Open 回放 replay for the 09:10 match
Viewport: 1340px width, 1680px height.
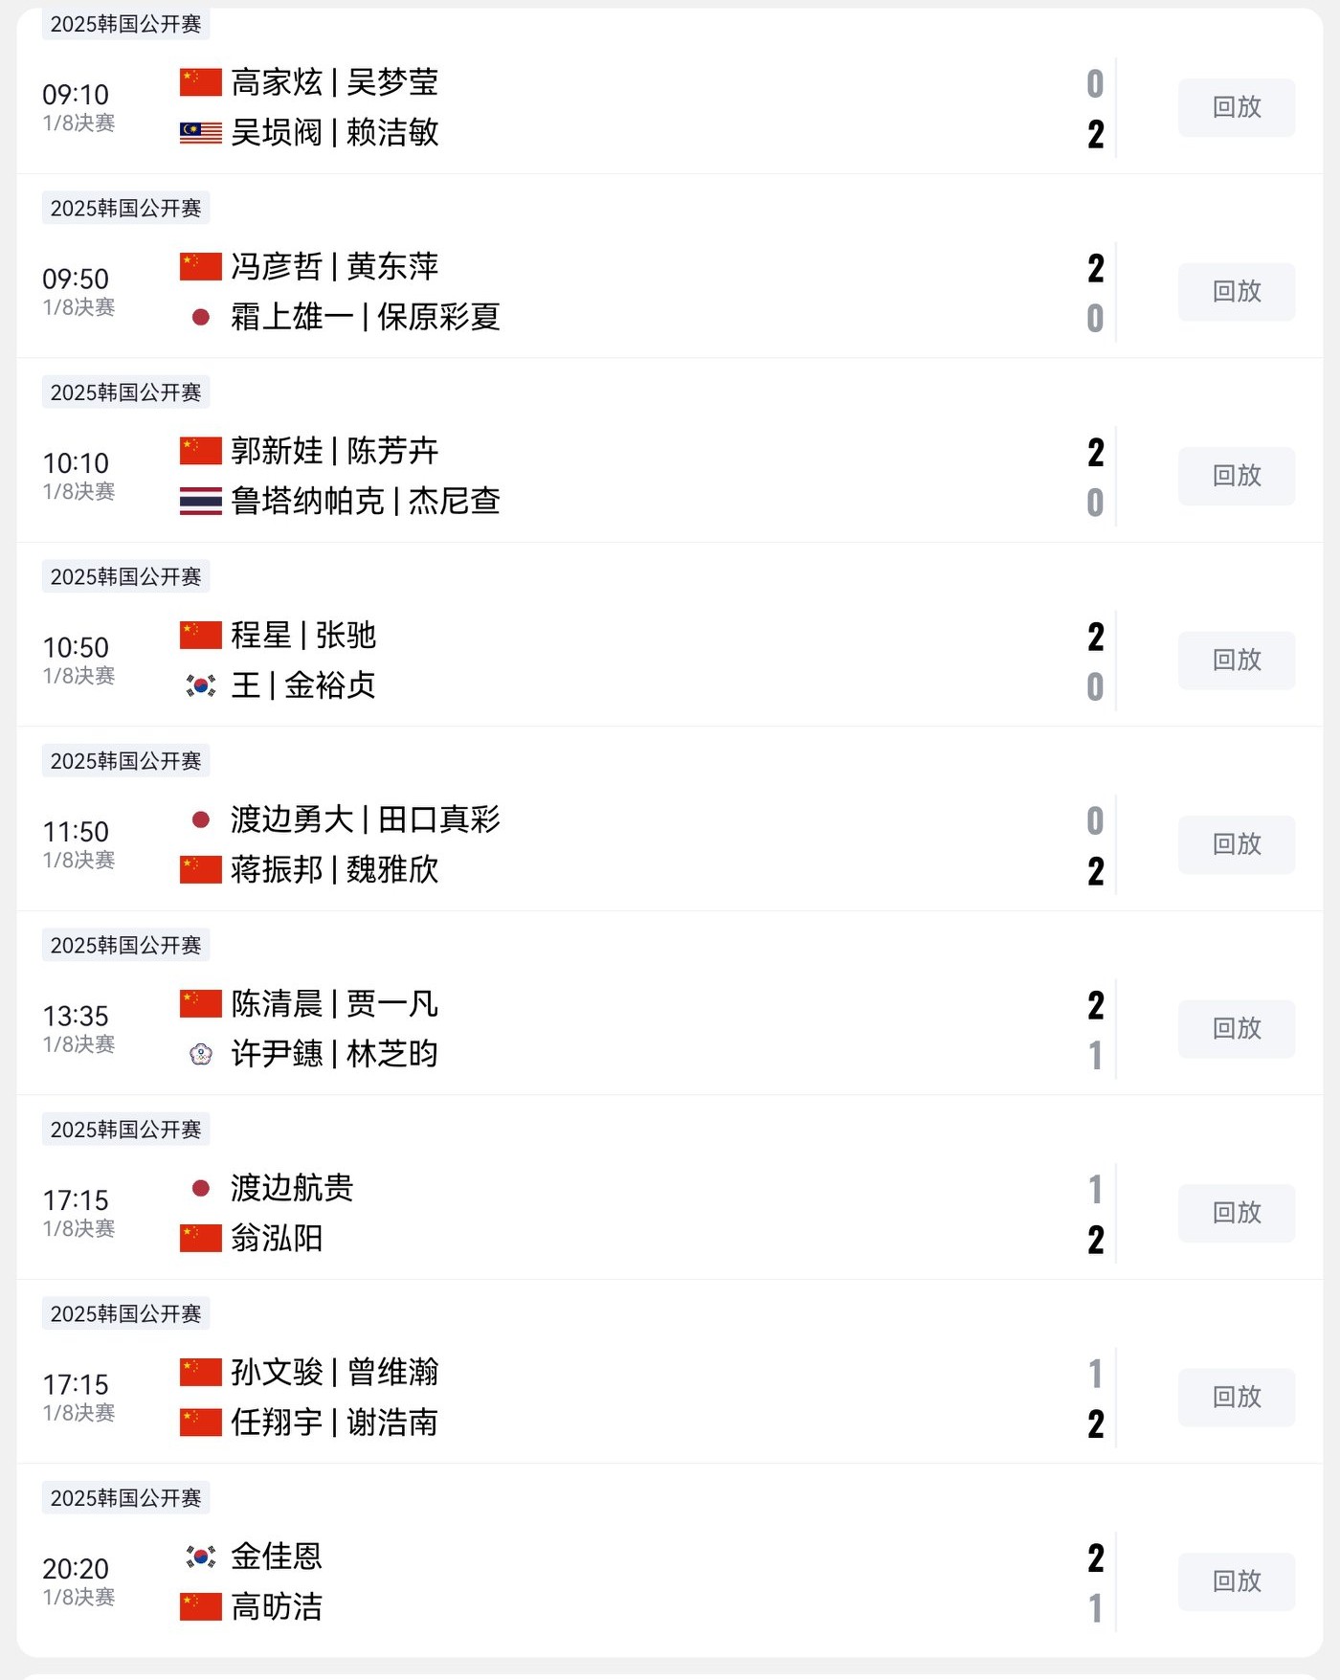point(1236,107)
